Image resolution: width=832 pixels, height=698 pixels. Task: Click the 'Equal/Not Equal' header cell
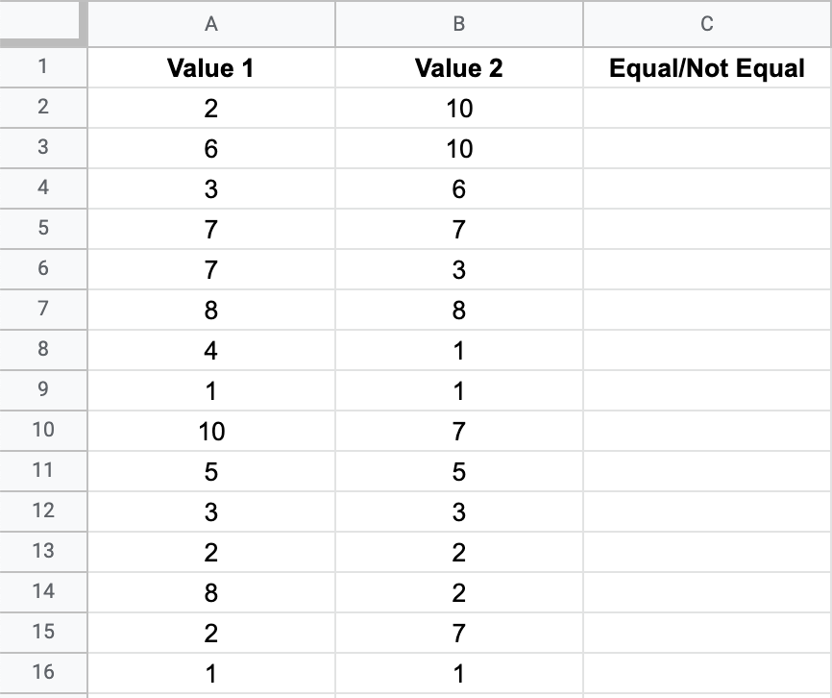click(706, 68)
